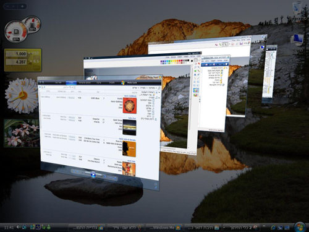
Task: Open the Computer desktop icon
Action: pyautogui.click(x=297, y=40)
